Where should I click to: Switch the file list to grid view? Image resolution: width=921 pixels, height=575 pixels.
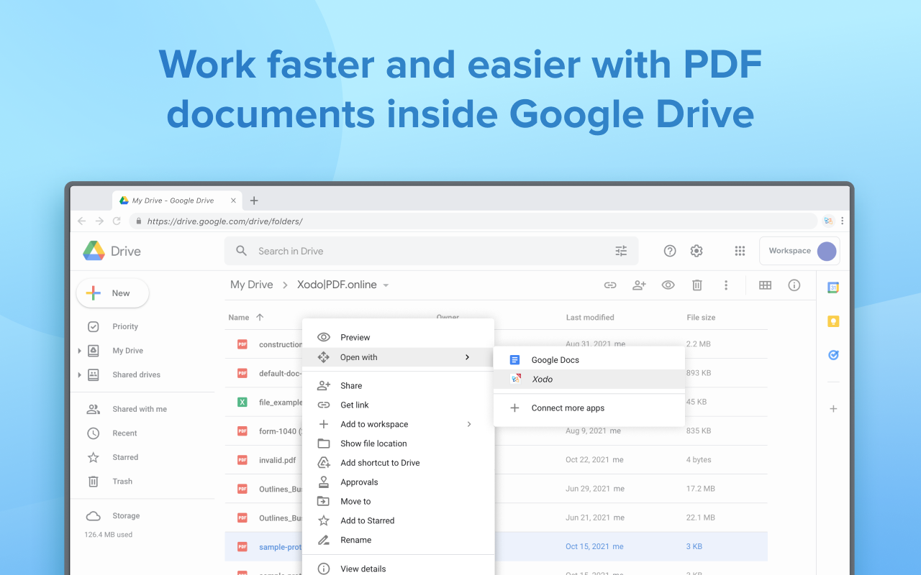pos(765,285)
